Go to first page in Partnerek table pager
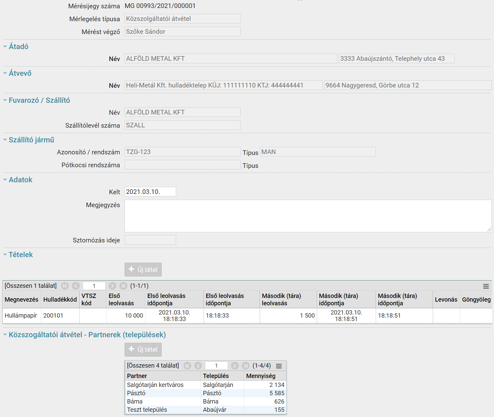The width and height of the screenshot is (494, 417). 187,366
